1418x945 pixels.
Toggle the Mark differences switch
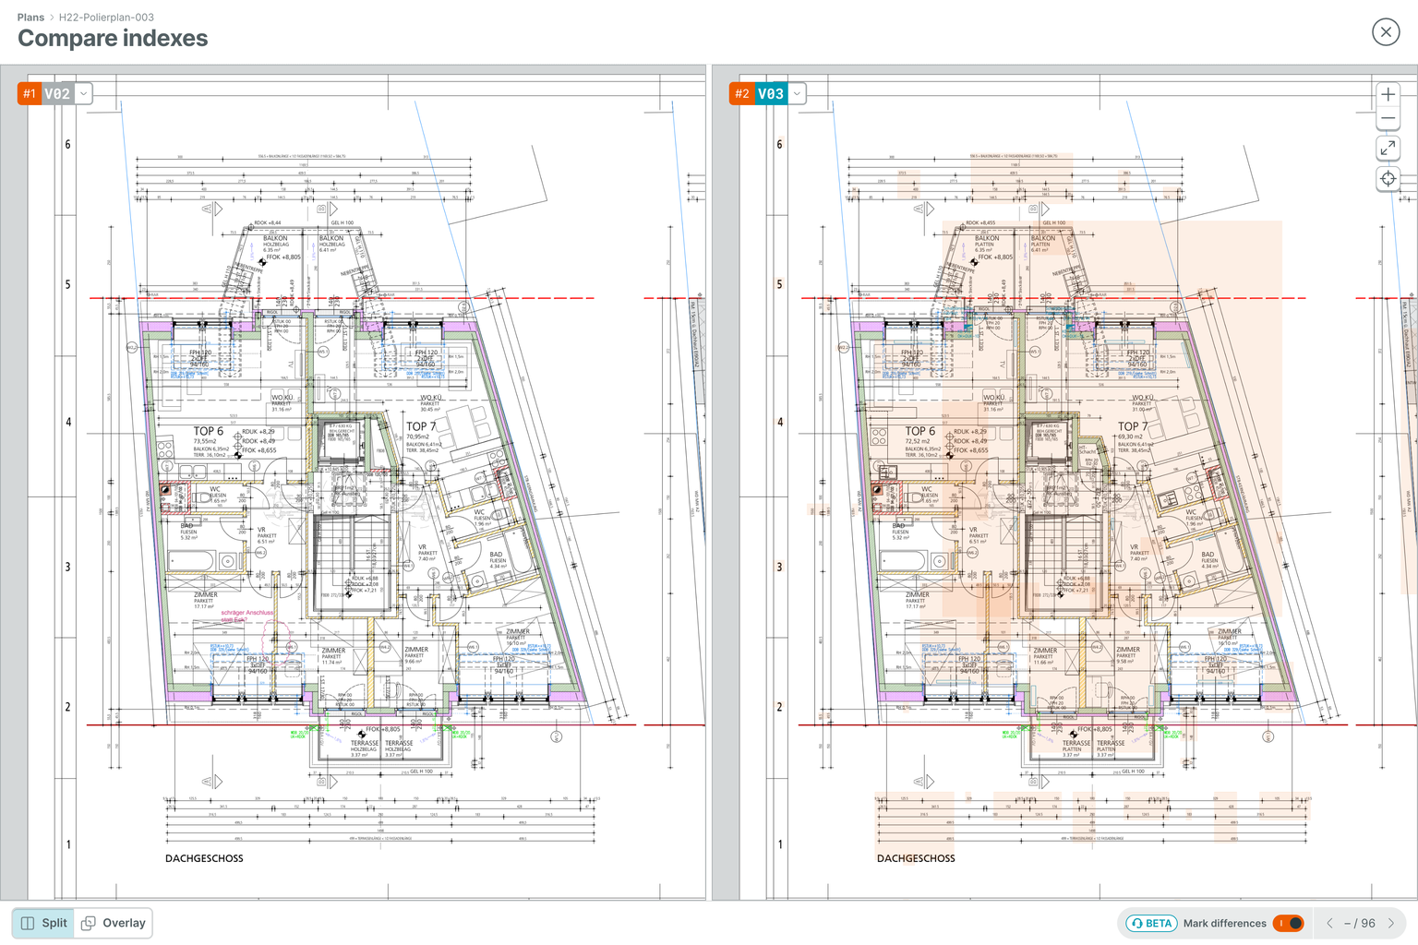[1288, 923]
